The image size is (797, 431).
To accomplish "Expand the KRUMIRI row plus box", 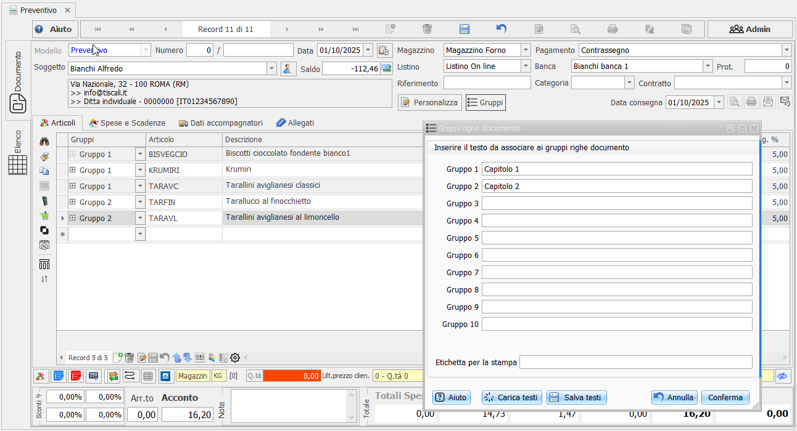I will tap(72, 170).
